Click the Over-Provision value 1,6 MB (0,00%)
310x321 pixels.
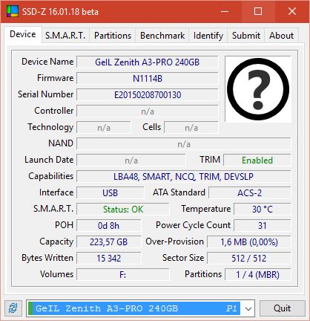(249, 242)
